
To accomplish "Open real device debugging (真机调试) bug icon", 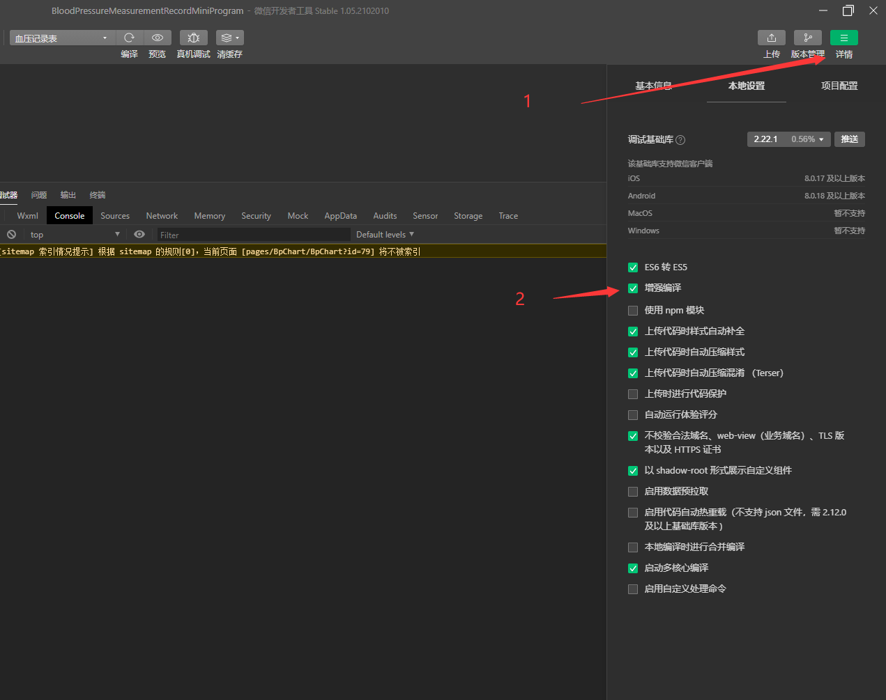I will coord(194,38).
